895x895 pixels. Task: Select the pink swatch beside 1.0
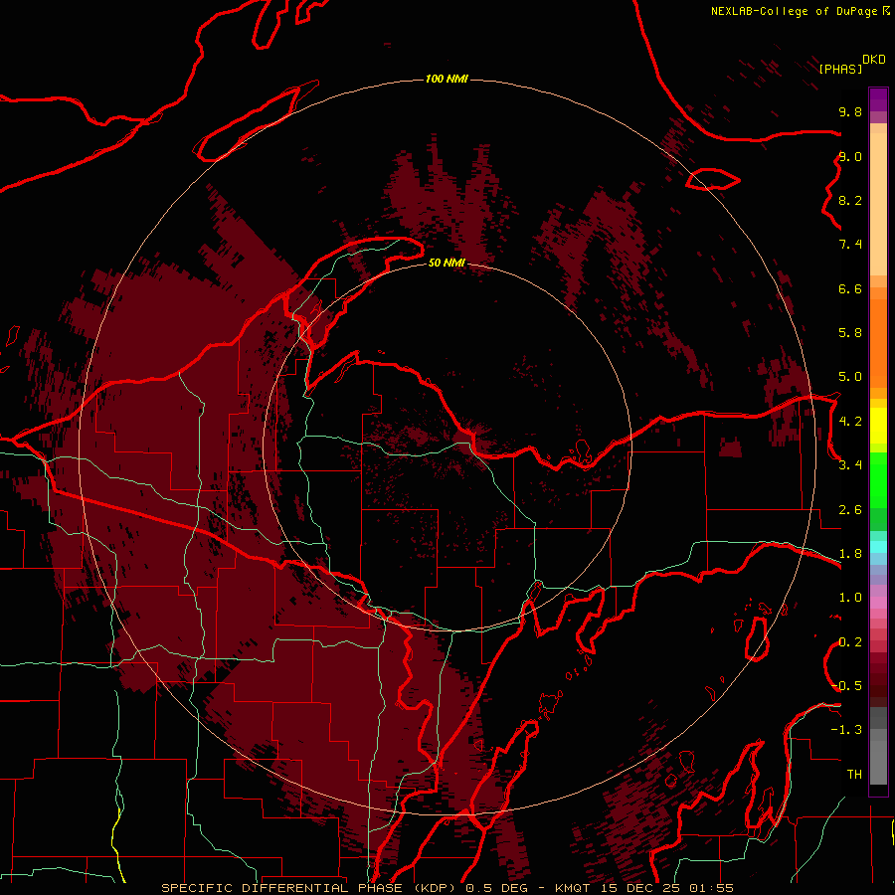878,603
